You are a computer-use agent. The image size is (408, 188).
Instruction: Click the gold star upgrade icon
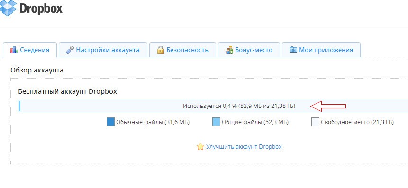coord(200,147)
